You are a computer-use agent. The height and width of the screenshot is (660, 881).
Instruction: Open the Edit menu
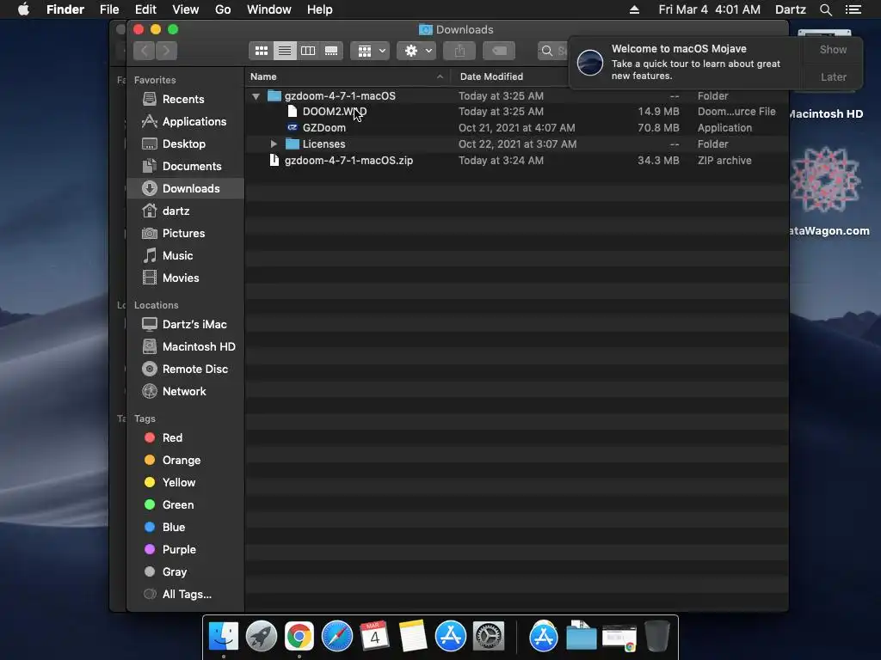(145, 9)
